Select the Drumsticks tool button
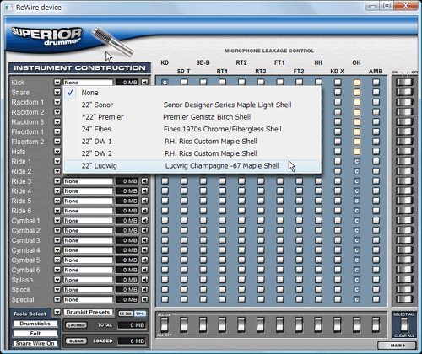 point(35,324)
